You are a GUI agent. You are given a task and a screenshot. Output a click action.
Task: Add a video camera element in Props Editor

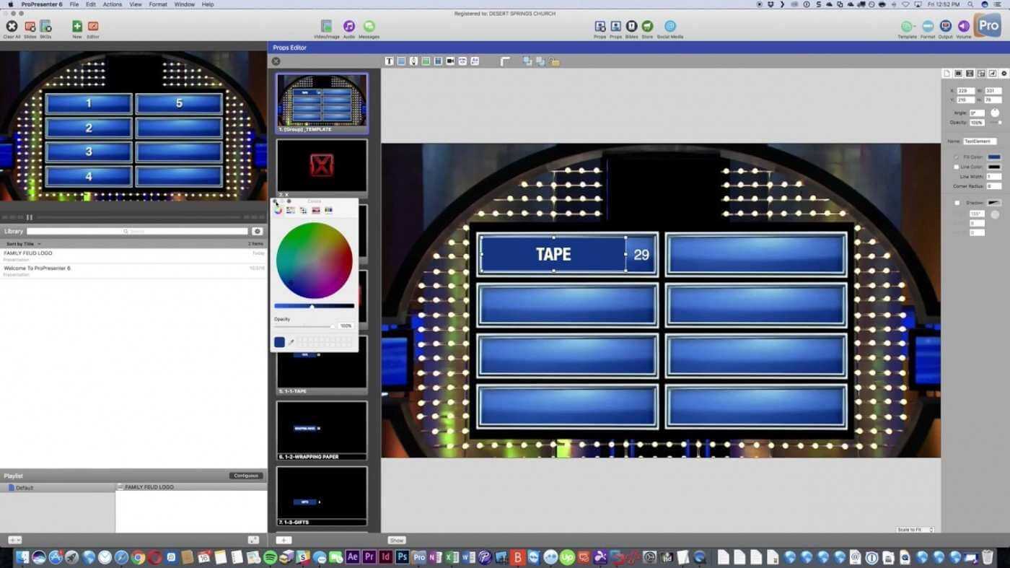450,61
